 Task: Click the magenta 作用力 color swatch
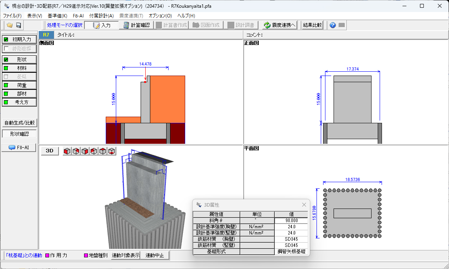point(47,255)
